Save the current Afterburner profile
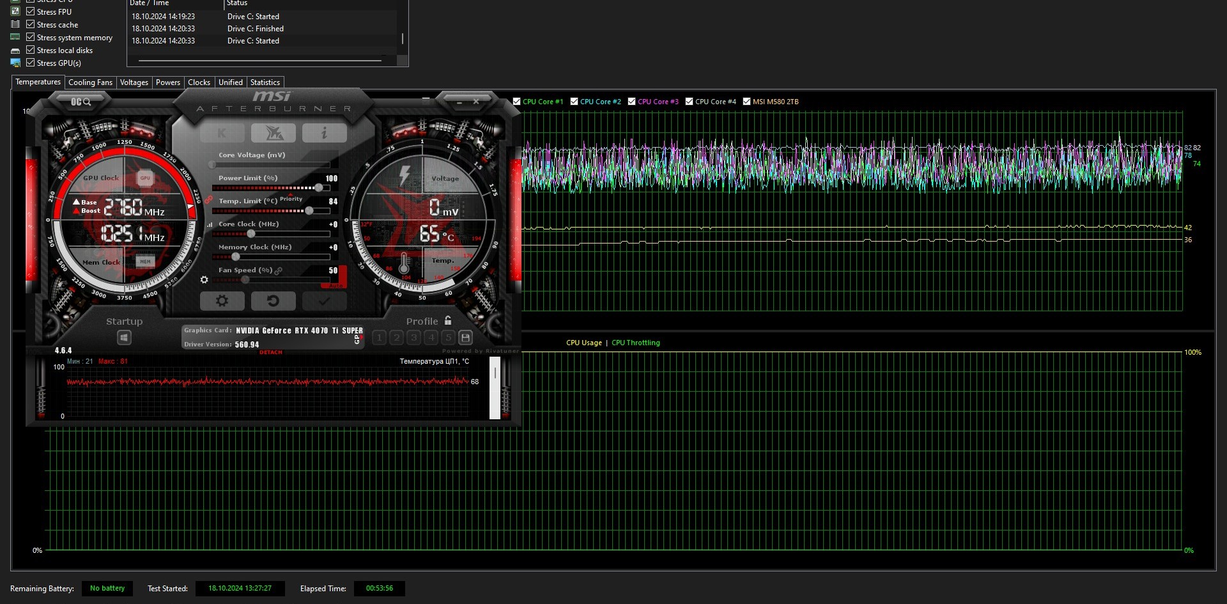Screen dimensions: 1227x604 click(465, 337)
